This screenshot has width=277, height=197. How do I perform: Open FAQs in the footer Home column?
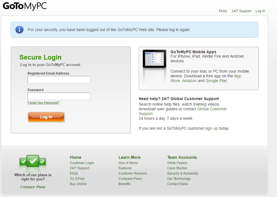click(x=74, y=173)
